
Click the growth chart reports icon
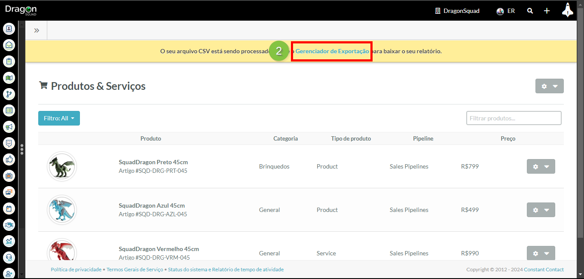9,241
